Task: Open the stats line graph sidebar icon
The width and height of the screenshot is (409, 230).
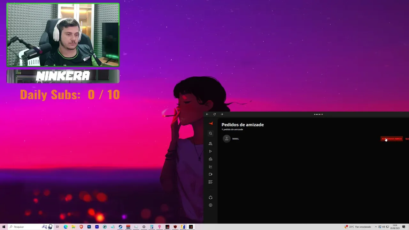Action: pyautogui.click(x=211, y=166)
